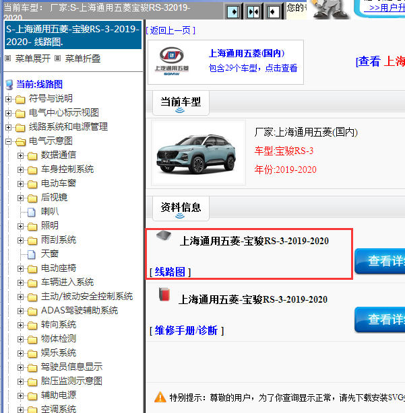Click the 天窗 document icon

click(x=32, y=254)
